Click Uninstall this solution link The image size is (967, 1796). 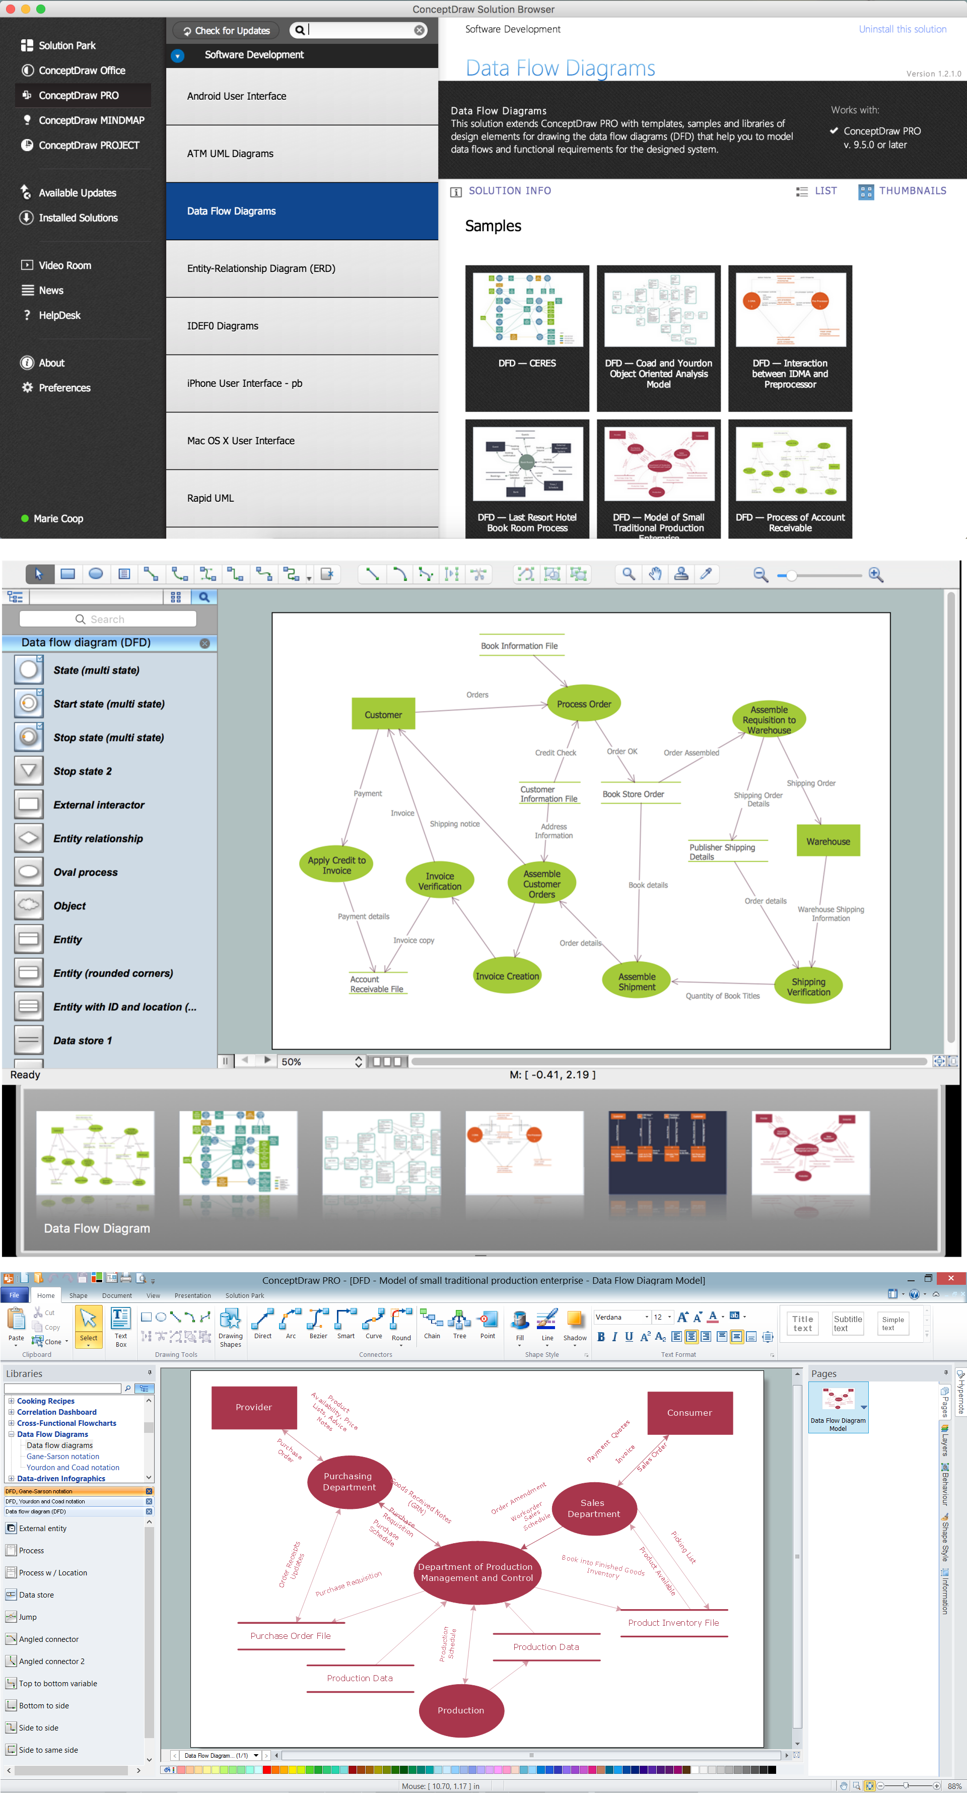[902, 29]
